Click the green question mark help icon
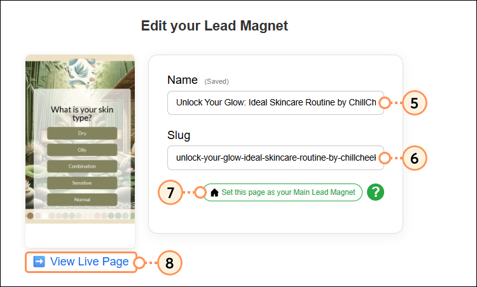The image size is (477, 287). click(x=376, y=192)
